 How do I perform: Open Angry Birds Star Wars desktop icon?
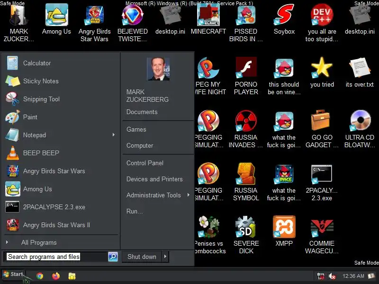point(94,23)
